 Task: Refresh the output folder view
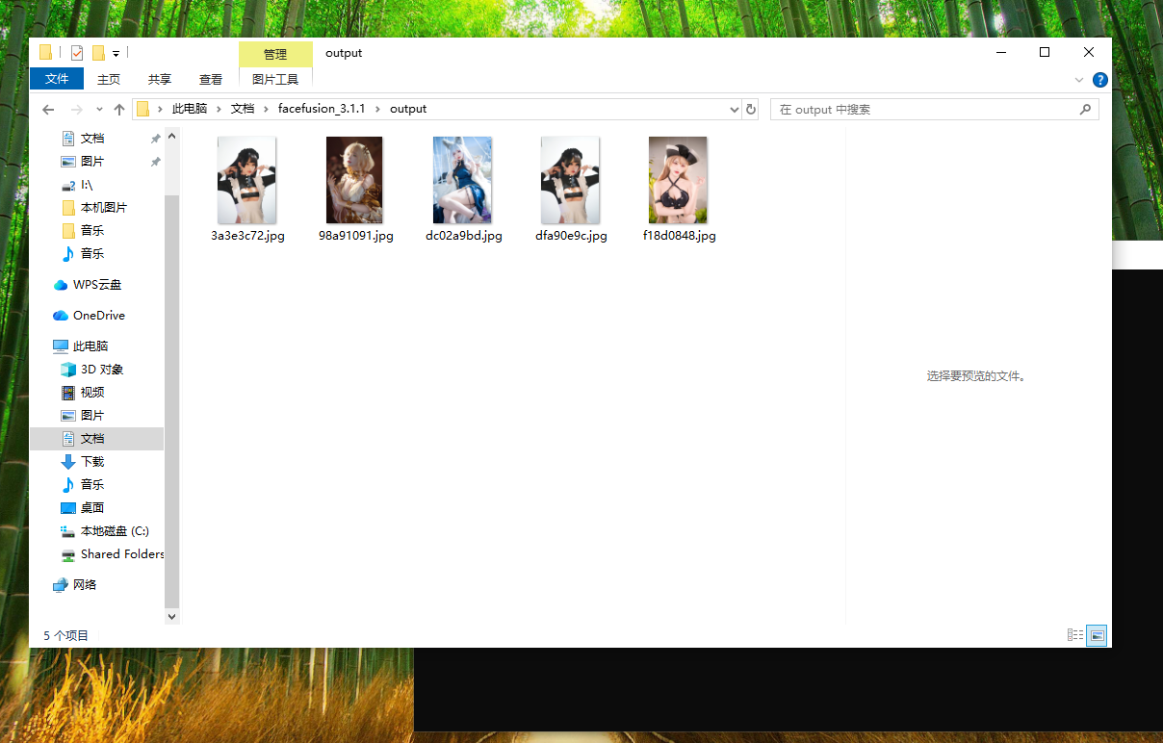tap(751, 110)
